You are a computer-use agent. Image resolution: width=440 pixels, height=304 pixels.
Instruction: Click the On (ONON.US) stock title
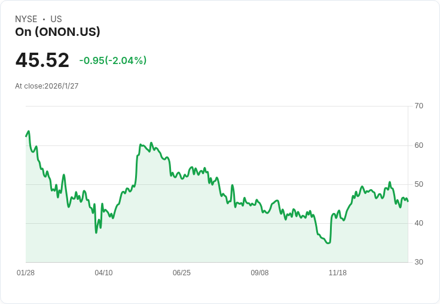[x=57, y=32]
